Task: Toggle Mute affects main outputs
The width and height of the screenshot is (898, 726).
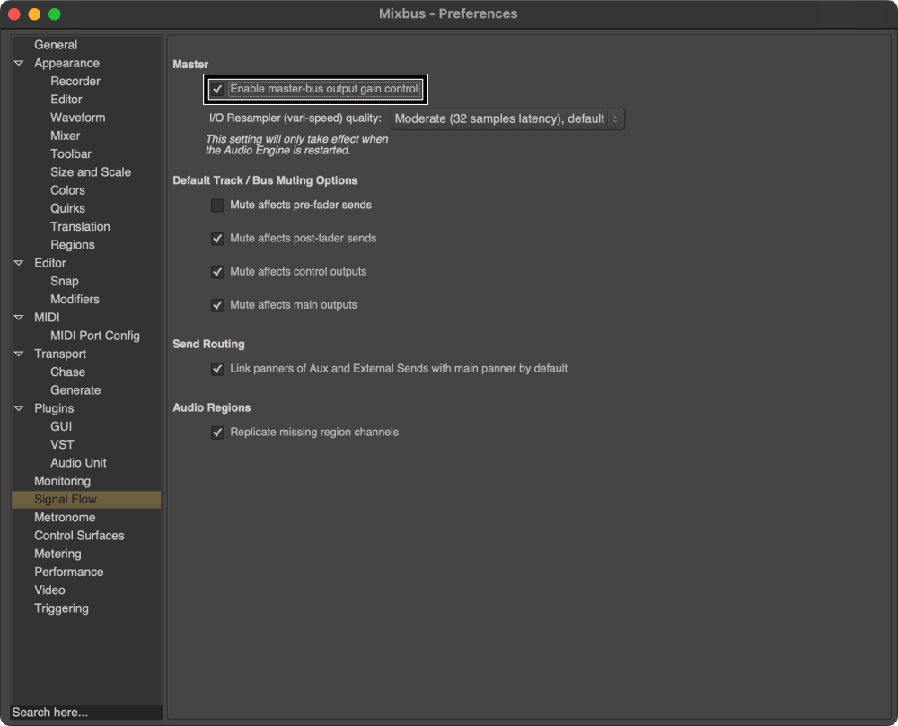Action: [217, 304]
